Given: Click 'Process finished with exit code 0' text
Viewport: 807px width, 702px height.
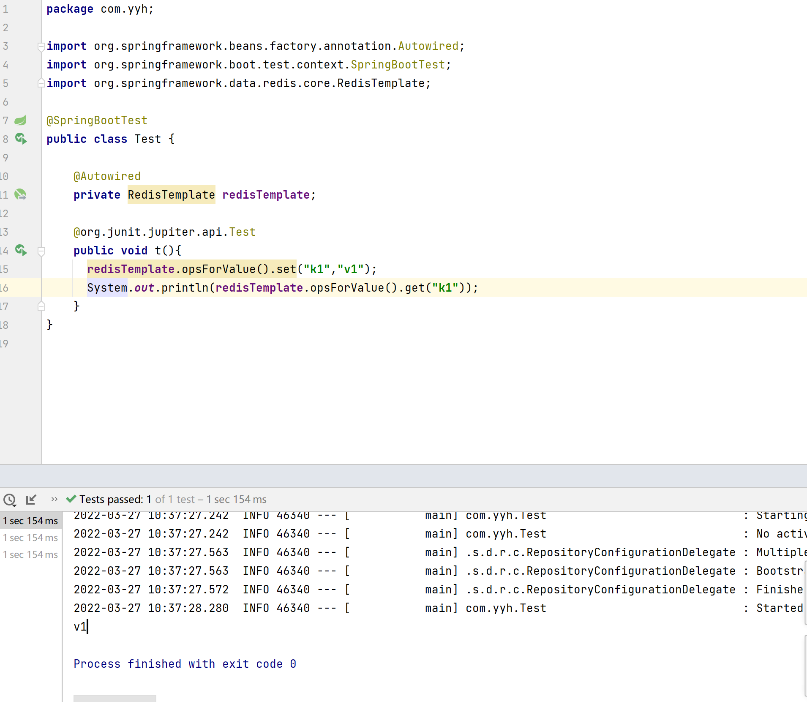Looking at the screenshot, I should click(185, 664).
